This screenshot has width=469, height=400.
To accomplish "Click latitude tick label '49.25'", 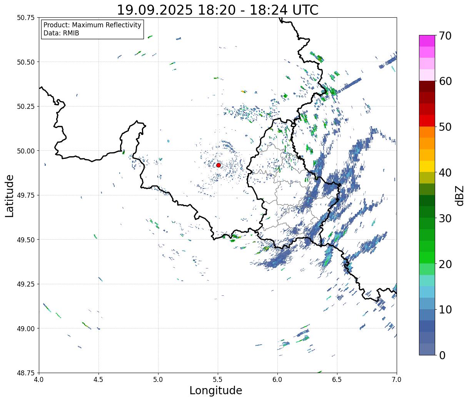I will click(x=26, y=284).
